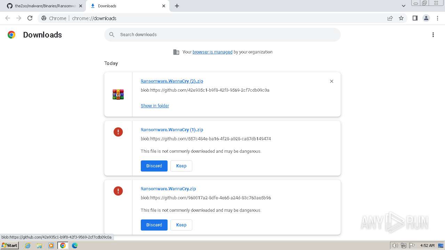Click the Ransomware.WannaCry.zip file name

[168, 189]
